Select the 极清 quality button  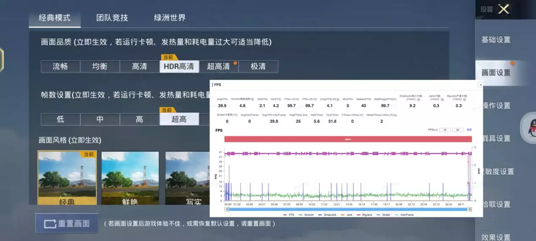pyautogui.click(x=258, y=66)
